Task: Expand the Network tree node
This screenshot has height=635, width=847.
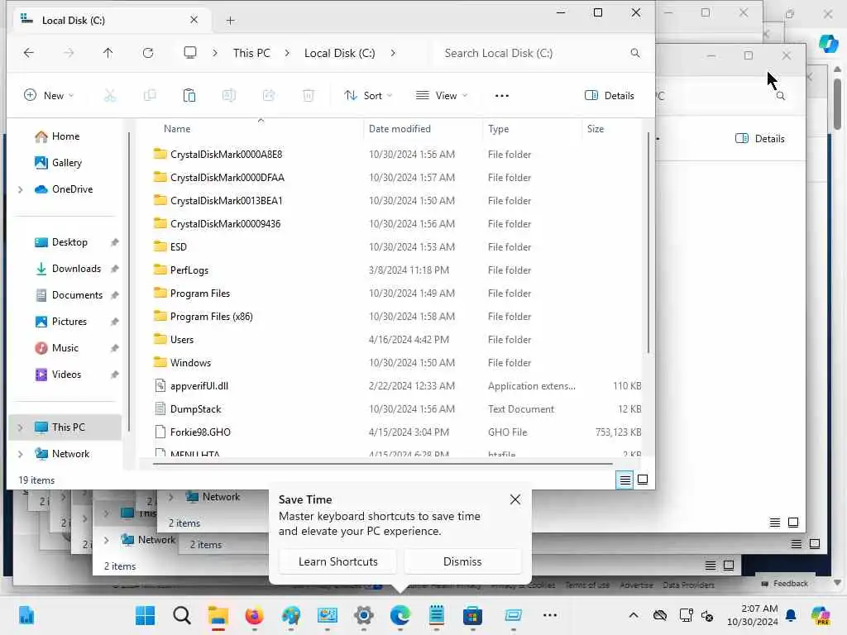Action: click(21, 454)
